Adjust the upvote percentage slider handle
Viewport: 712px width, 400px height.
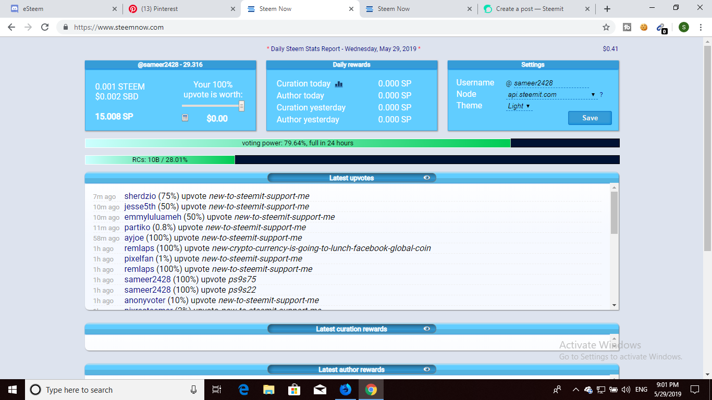(241, 106)
